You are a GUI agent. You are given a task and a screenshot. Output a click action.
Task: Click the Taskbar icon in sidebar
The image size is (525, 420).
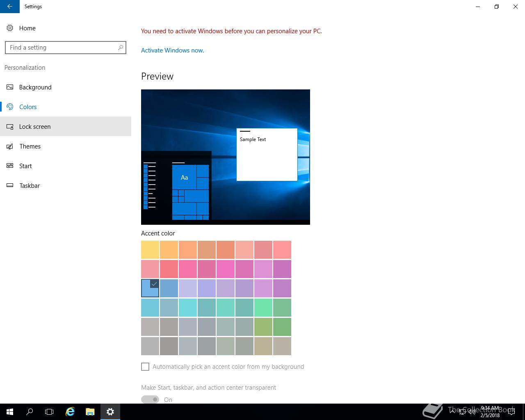(10, 185)
